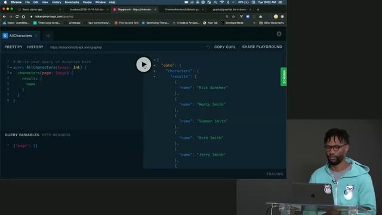Screen dimensions: 382x215
Task: Collapse the "results" array in response
Action: point(155,76)
